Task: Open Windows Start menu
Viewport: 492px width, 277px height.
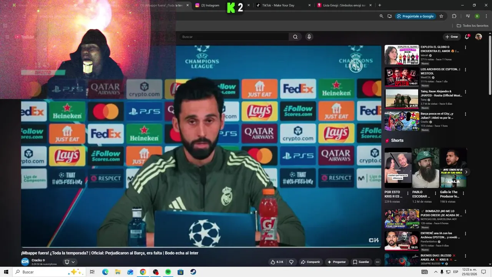Action: (6, 272)
